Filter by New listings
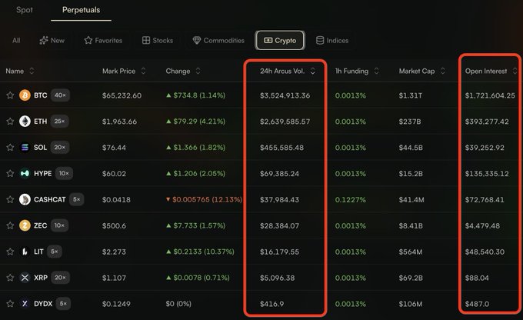Screen dimensions: 523x320 (52, 40)
